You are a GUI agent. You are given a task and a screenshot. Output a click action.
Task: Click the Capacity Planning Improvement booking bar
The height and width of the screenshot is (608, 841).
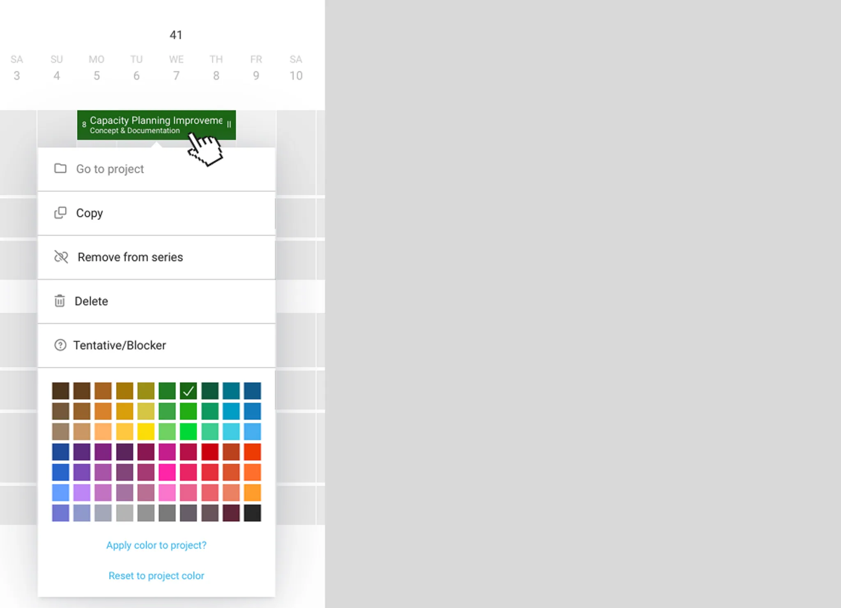(x=156, y=125)
